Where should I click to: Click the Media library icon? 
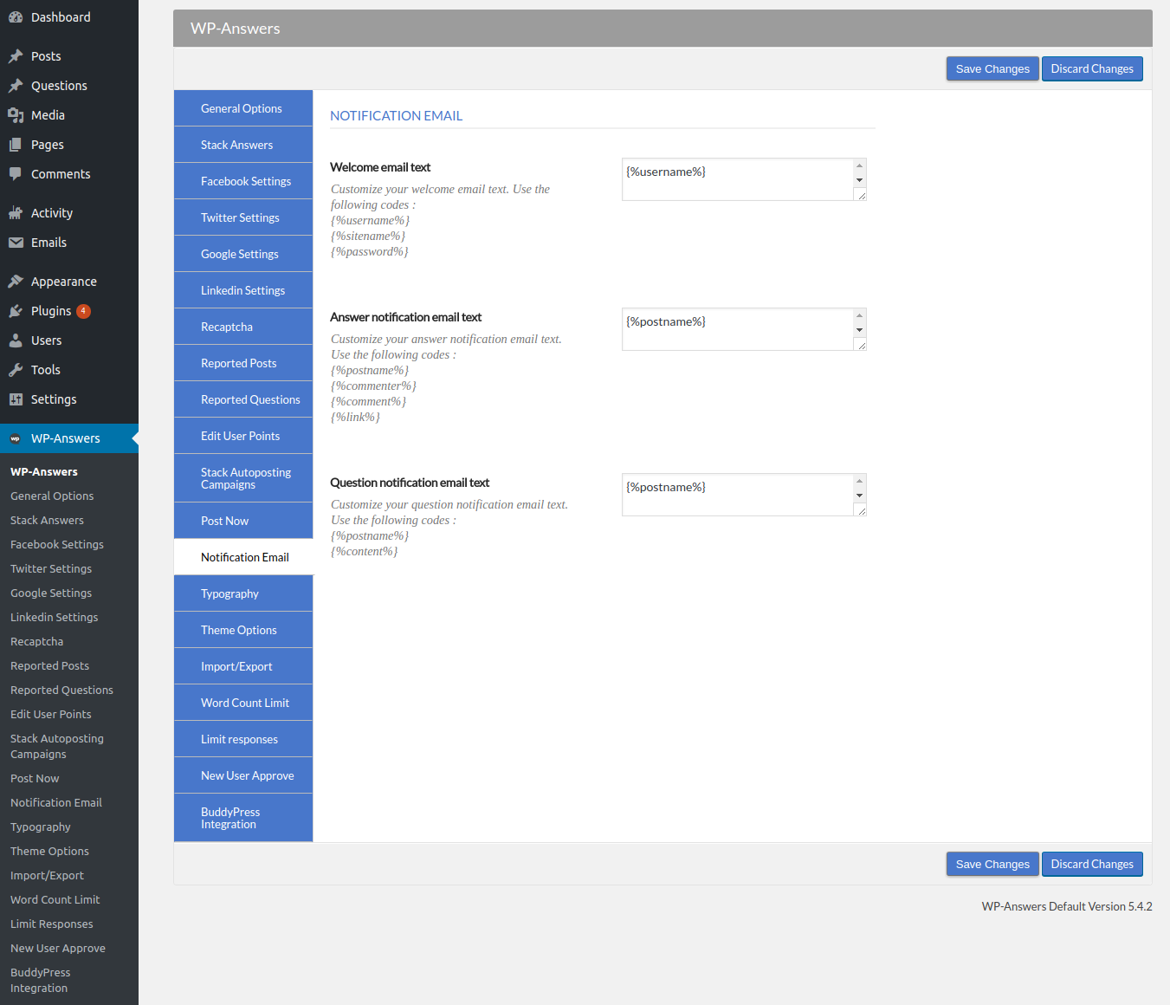(x=16, y=115)
